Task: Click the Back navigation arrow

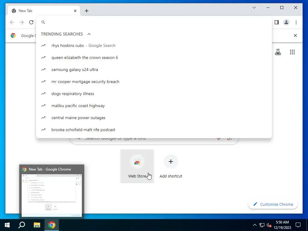Action: (x=12, y=22)
